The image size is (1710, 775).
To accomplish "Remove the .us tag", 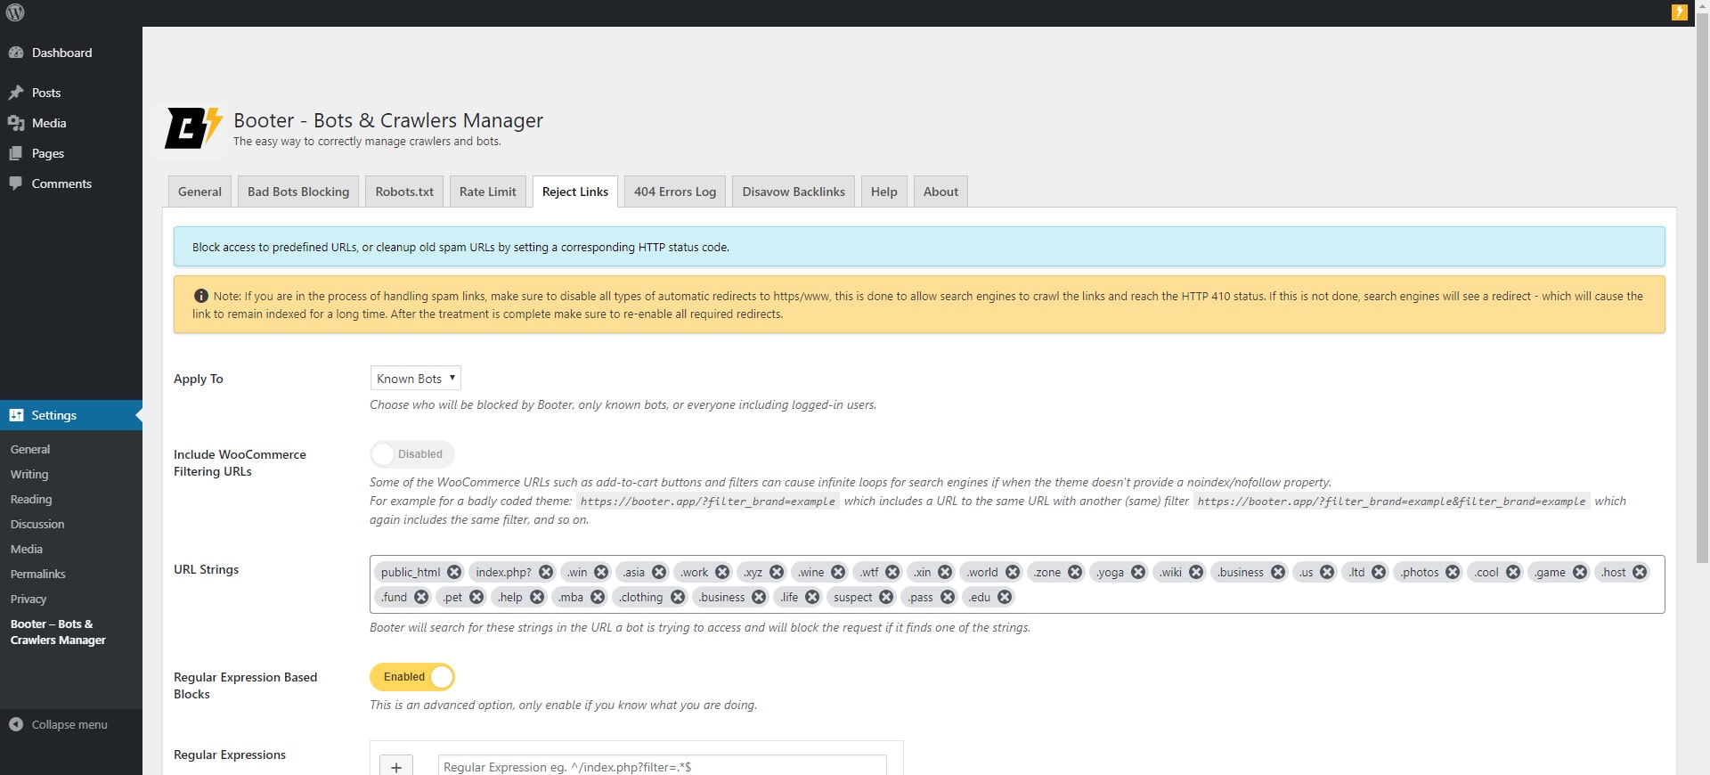I will [1327, 572].
